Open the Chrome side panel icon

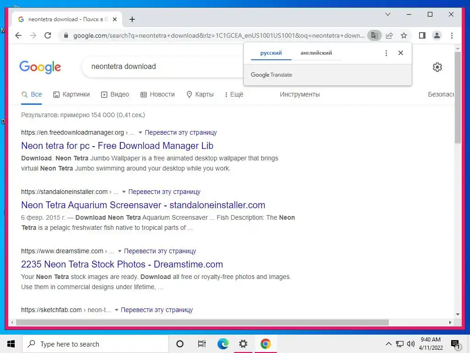click(x=422, y=35)
